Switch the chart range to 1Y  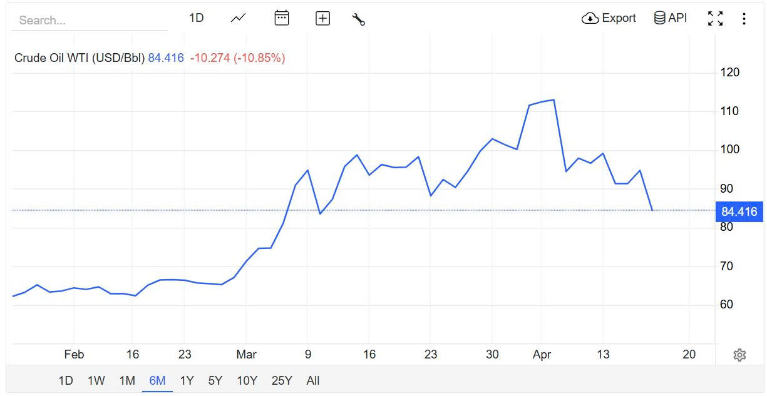(x=186, y=380)
